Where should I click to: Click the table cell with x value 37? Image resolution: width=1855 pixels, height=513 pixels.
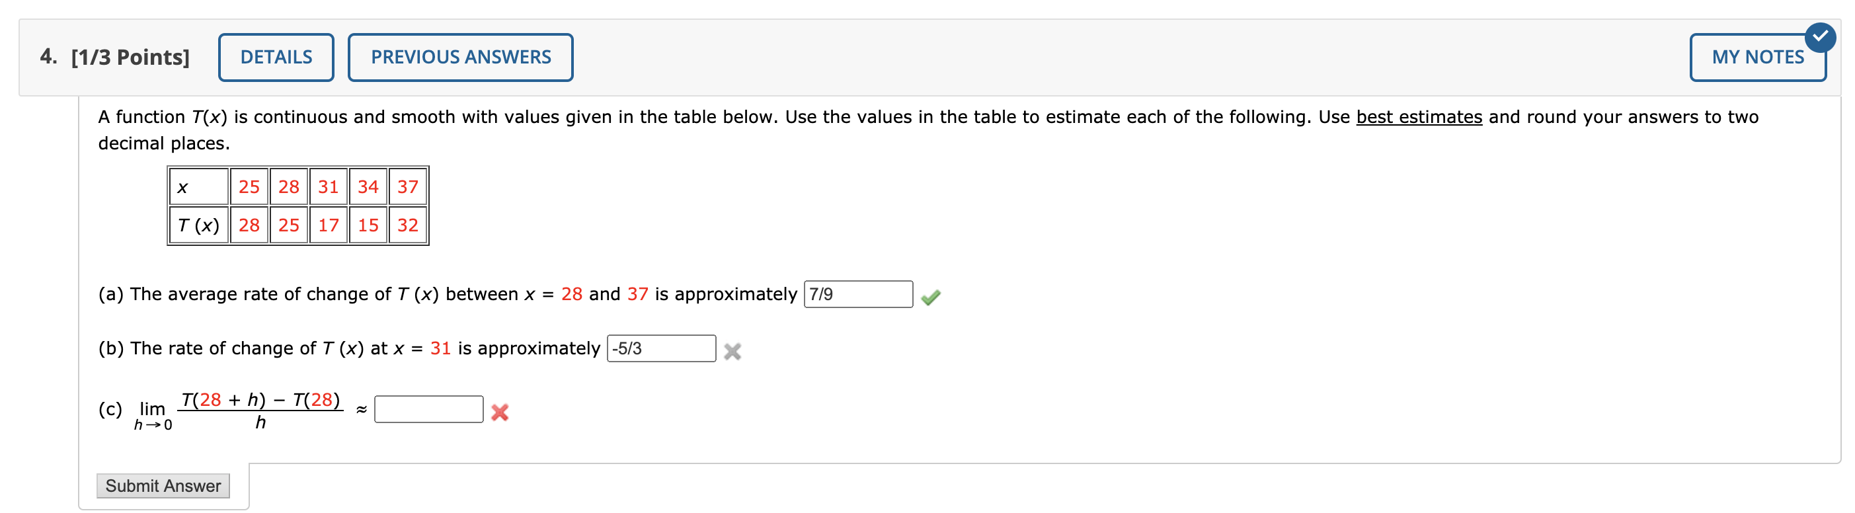point(408,186)
